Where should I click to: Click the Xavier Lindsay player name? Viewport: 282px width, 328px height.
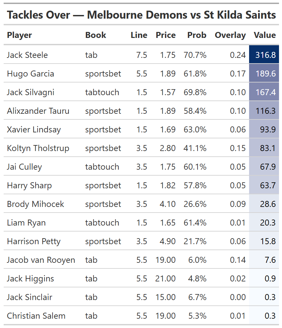34,129
